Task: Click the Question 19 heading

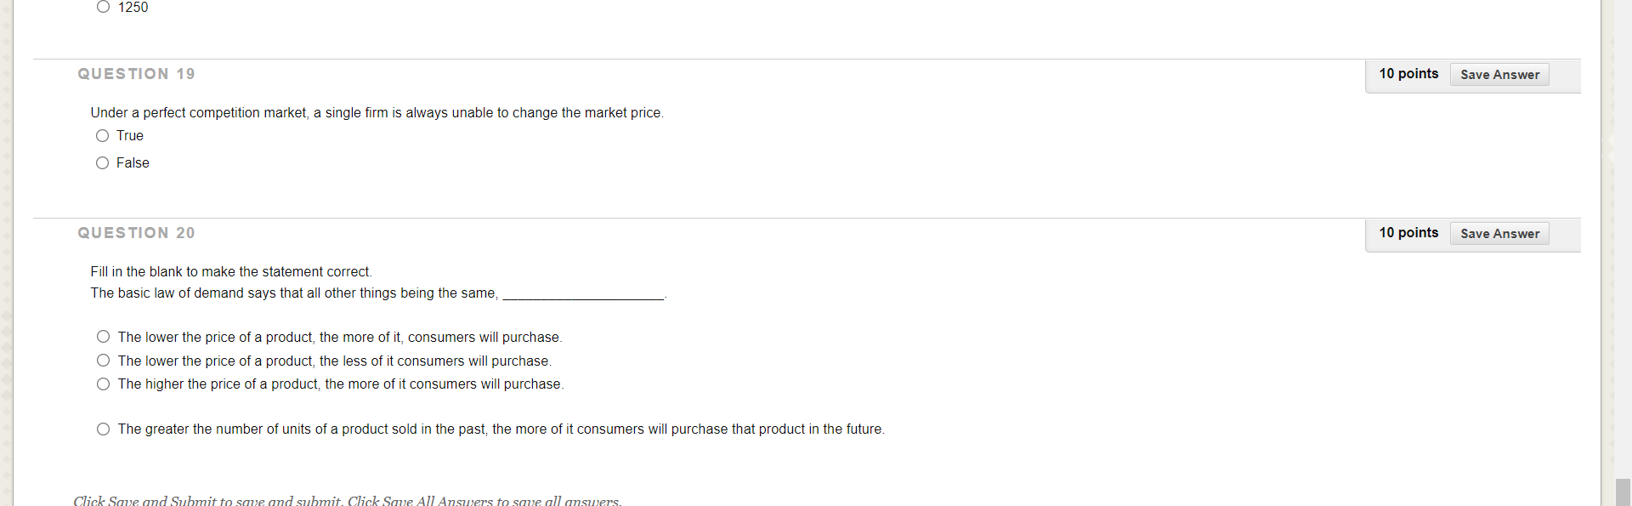Action: (x=136, y=74)
